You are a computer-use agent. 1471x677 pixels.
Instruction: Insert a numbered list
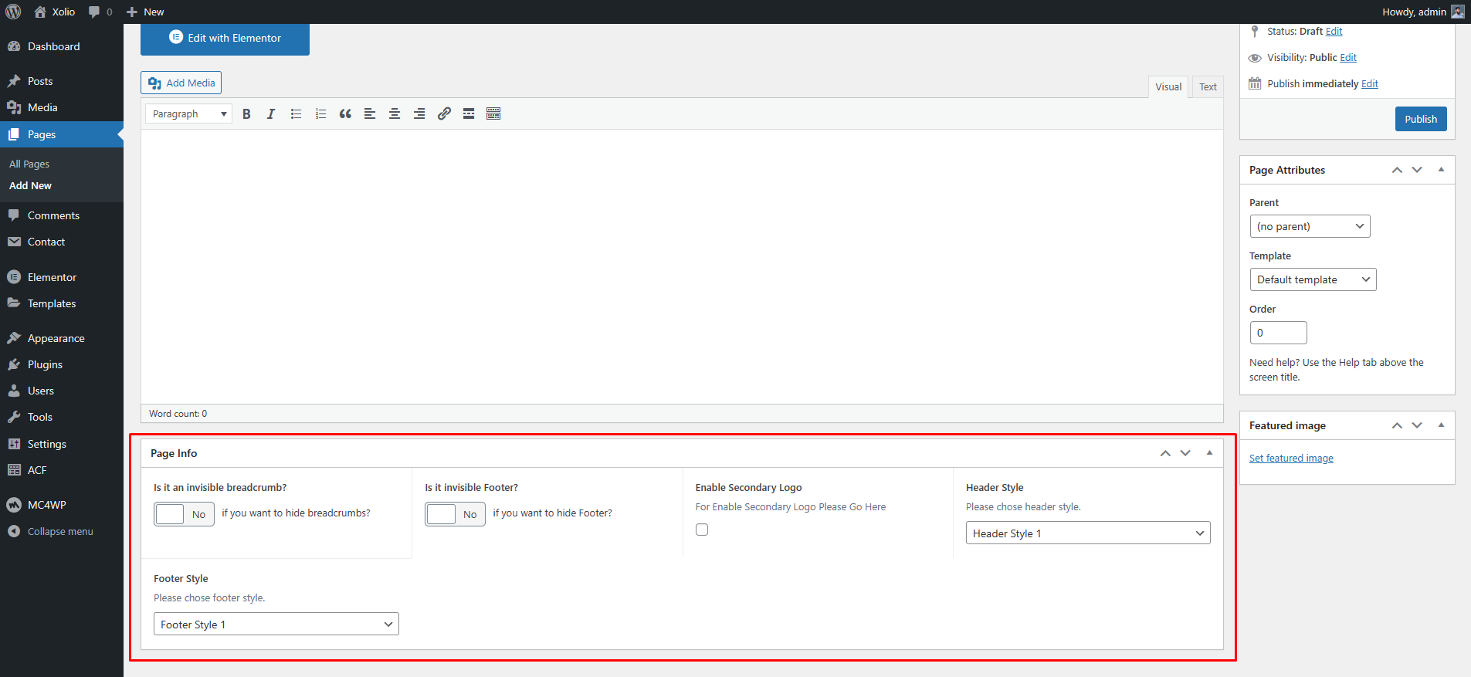[x=320, y=114]
